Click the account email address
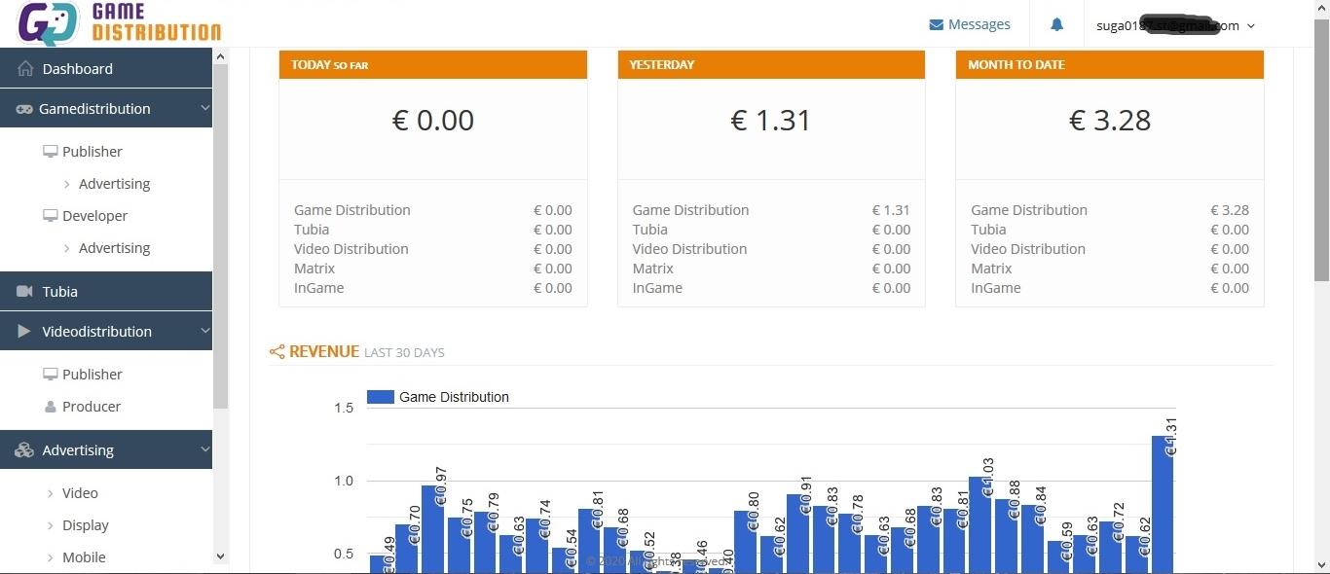The height and width of the screenshot is (574, 1330). point(1167,26)
